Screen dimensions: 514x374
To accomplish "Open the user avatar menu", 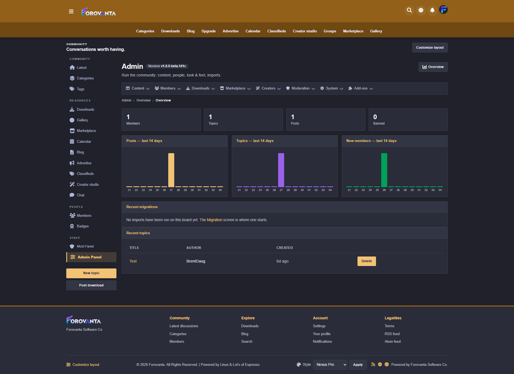I will tap(443, 10).
